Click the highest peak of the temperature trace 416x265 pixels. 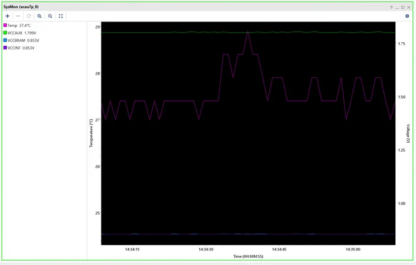pyautogui.click(x=248, y=32)
